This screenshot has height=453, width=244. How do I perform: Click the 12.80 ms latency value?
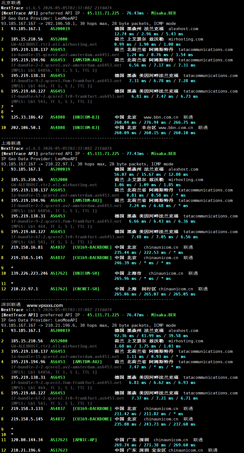178,174
